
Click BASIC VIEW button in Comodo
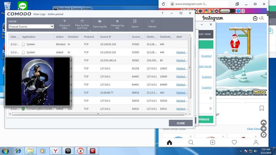point(205,34)
